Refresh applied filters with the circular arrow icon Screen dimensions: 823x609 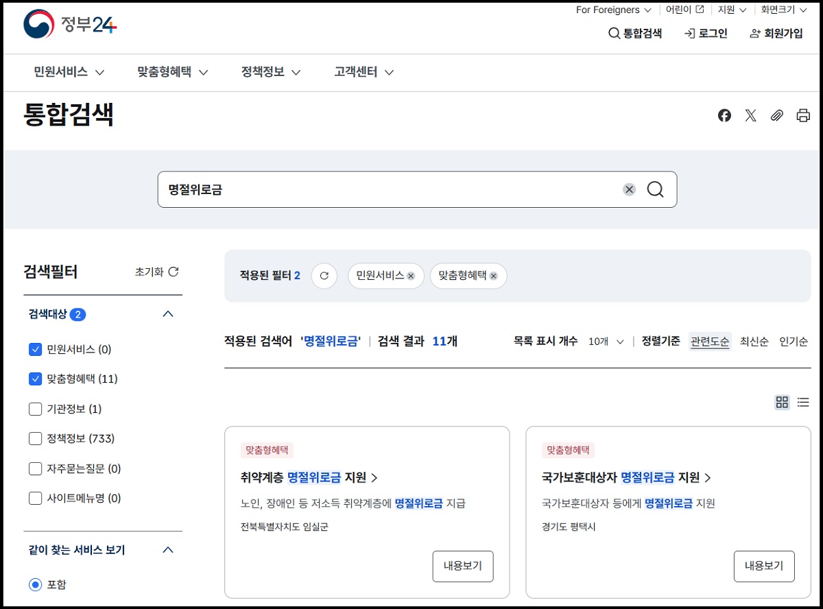(324, 276)
